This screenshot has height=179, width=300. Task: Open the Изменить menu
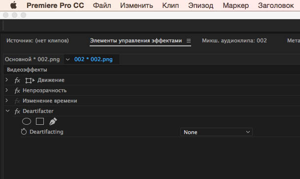point(136,5)
